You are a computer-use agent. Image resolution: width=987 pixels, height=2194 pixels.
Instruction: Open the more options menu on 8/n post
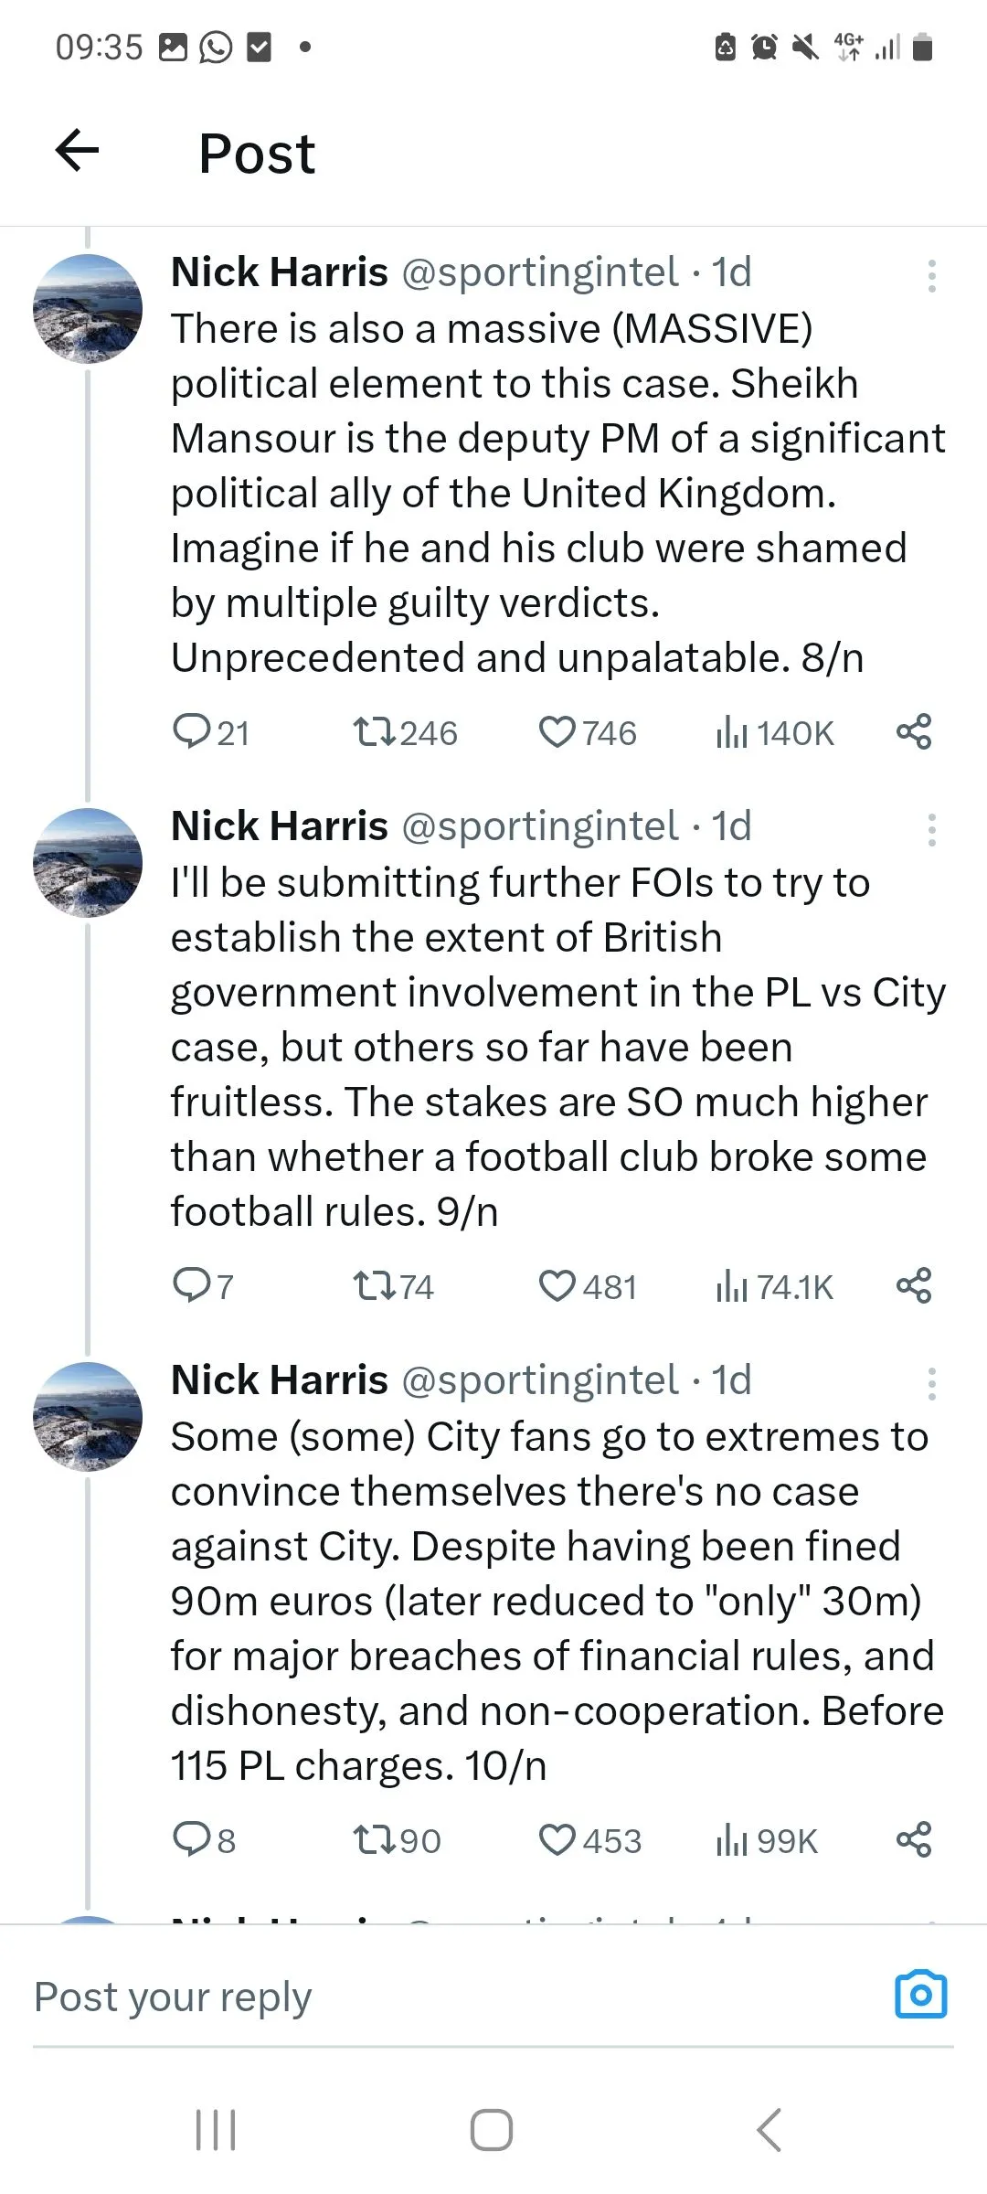pos(931,276)
